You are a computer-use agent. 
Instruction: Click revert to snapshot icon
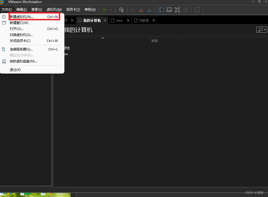click(141, 10)
